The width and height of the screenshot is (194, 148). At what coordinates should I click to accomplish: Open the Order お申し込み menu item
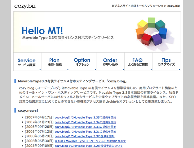(x=111, y=62)
